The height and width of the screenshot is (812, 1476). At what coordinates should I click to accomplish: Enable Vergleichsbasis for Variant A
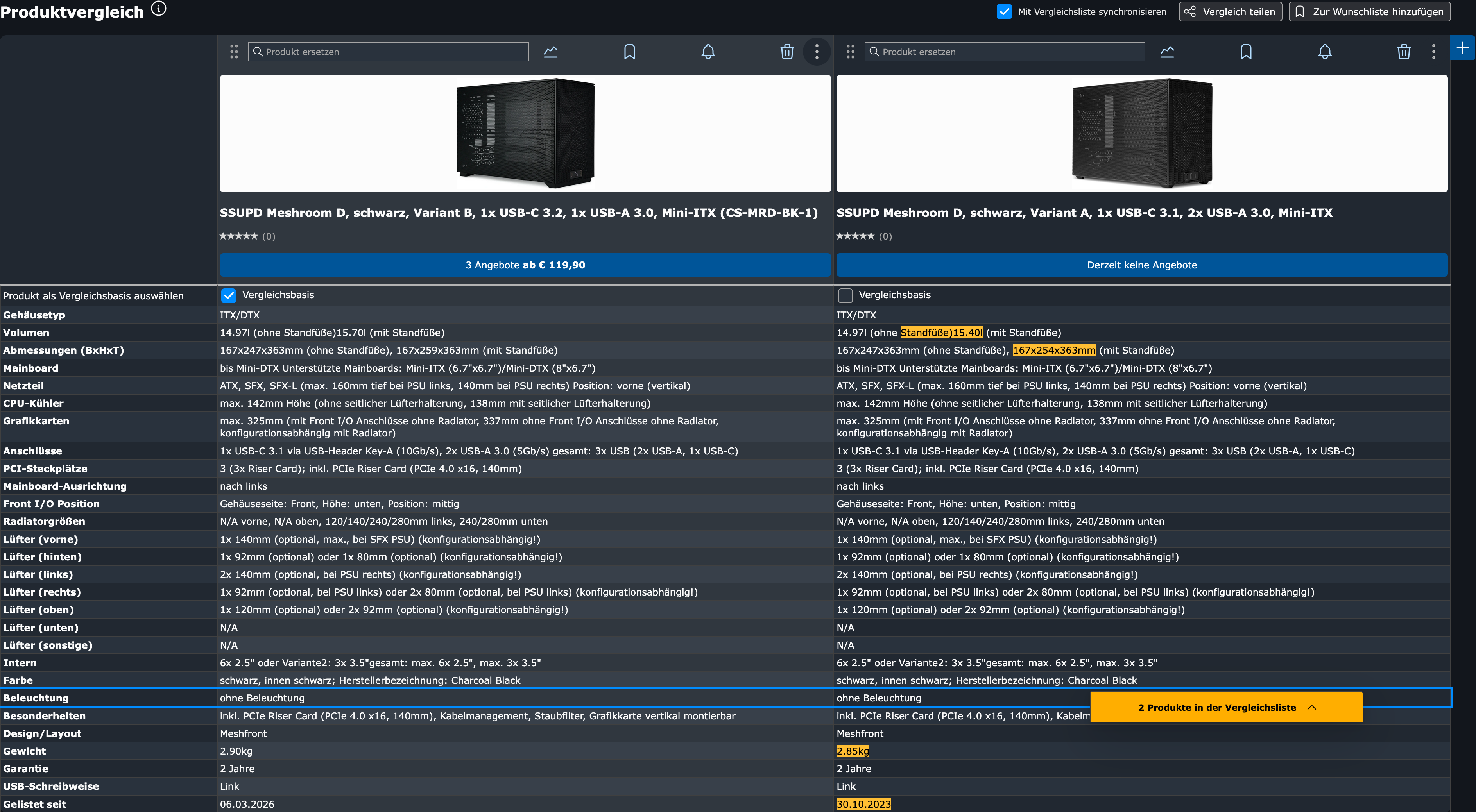pos(845,295)
